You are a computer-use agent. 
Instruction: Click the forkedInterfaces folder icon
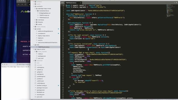click(x=38, y=11)
